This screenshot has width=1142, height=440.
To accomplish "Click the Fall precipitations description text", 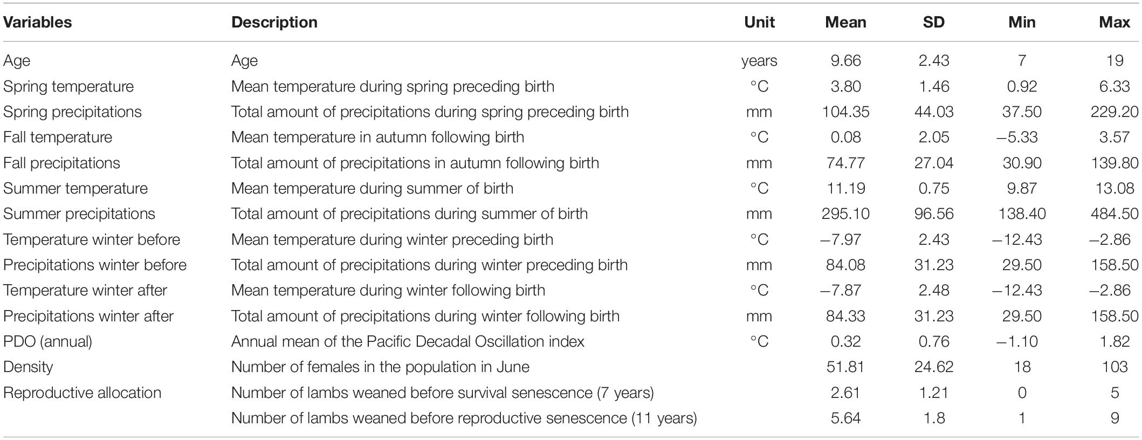I will [415, 163].
